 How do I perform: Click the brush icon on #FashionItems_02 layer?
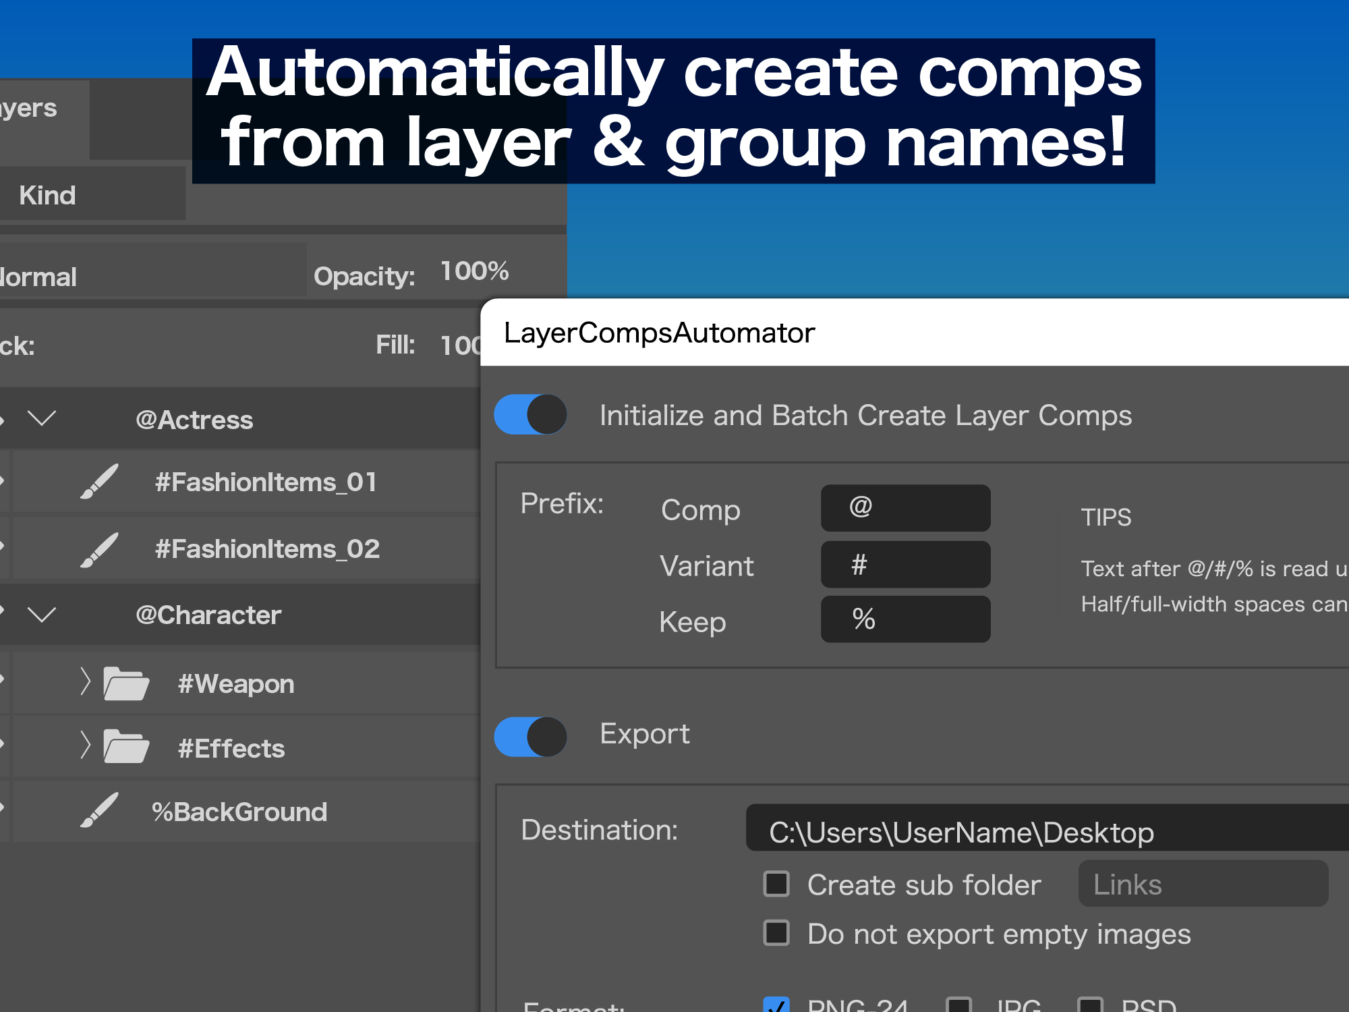[x=99, y=549]
